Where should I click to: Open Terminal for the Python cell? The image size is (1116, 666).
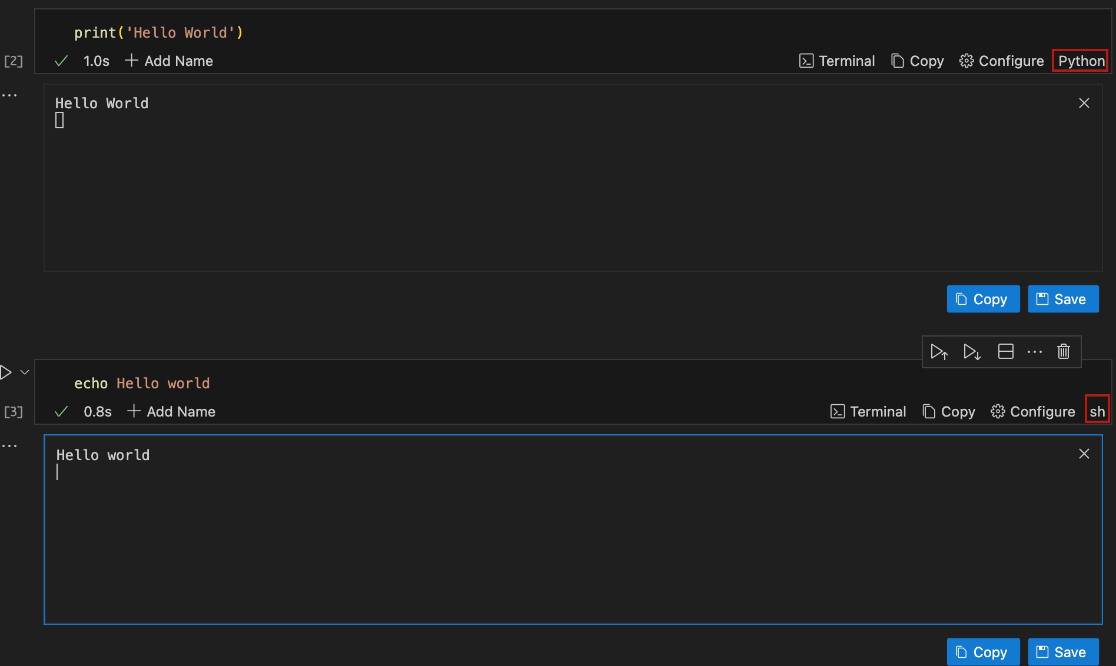837,61
